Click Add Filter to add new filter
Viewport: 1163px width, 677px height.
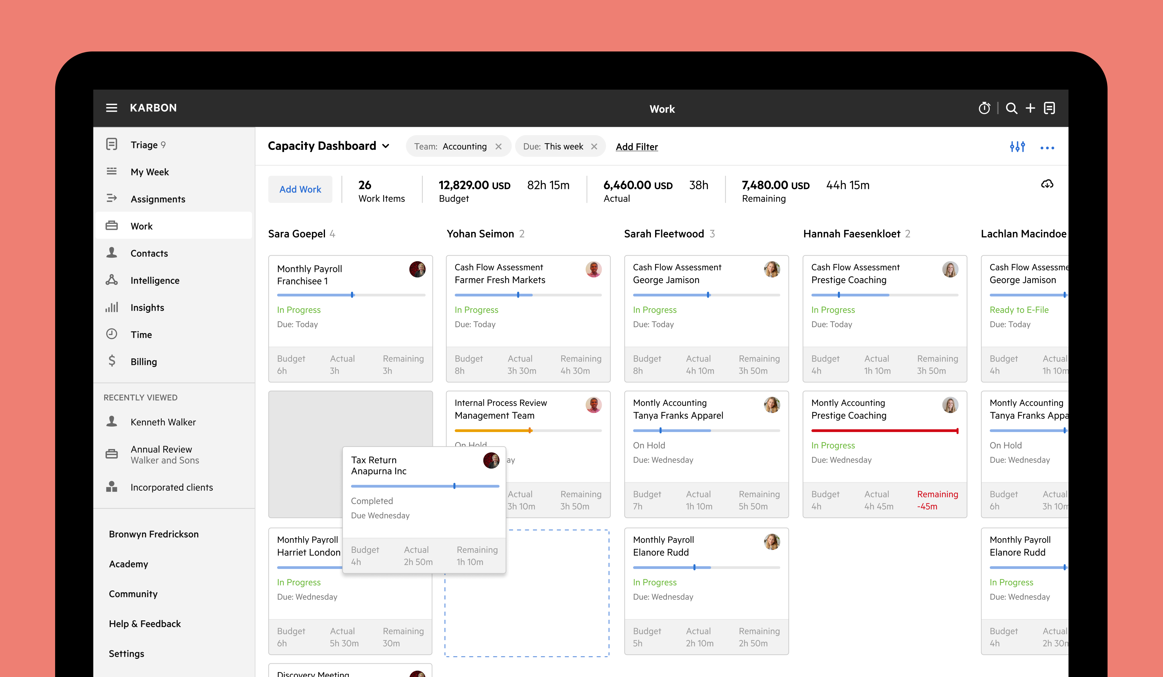(x=637, y=147)
